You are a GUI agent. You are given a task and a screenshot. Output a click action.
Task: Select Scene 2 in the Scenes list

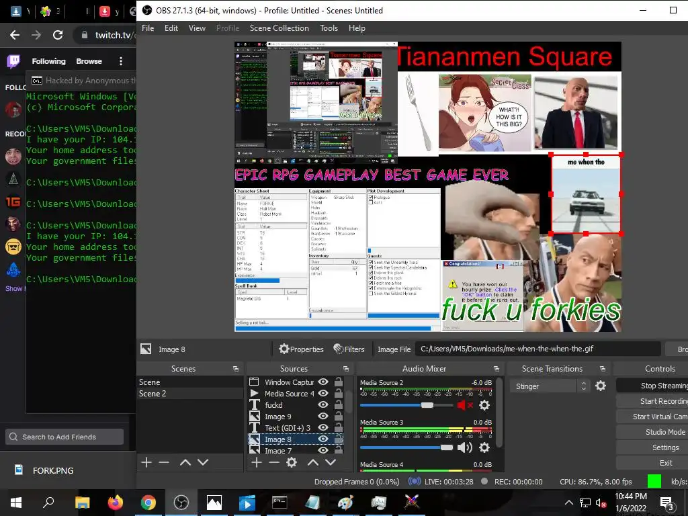pos(190,394)
